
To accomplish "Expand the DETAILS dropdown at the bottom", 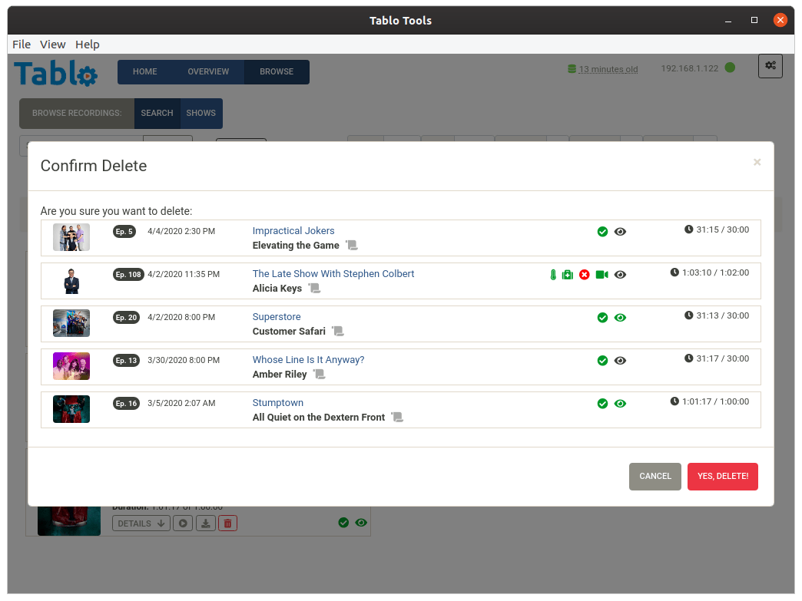I will [141, 523].
